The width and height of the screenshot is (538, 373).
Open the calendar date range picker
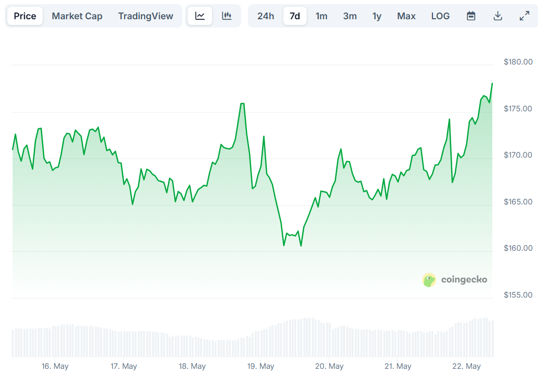coord(471,16)
